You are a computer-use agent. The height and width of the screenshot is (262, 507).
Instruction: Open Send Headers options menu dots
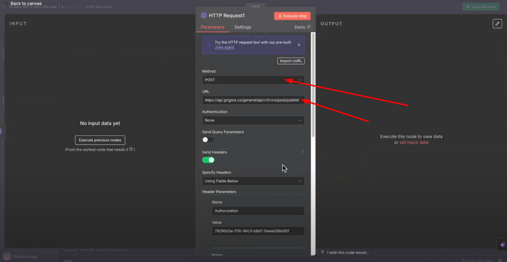click(302, 151)
